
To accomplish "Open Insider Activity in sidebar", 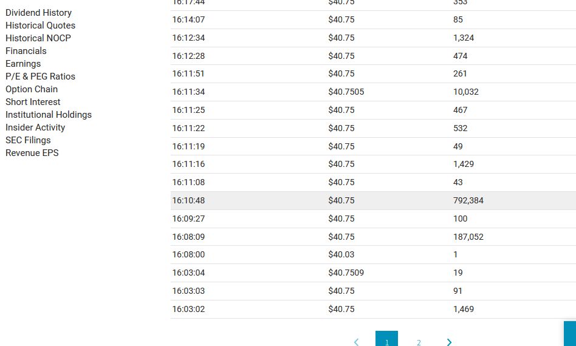I will (35, 127).
